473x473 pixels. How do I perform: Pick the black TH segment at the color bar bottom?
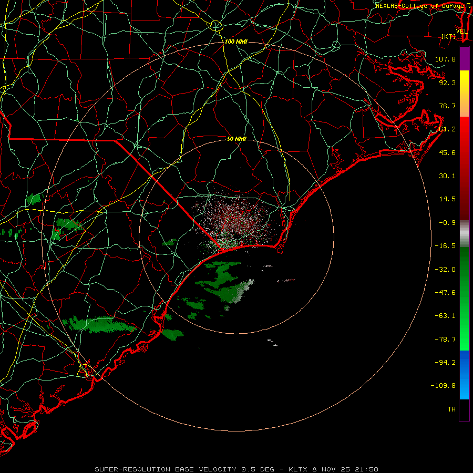pyautogui.click(x=464, y=410)
